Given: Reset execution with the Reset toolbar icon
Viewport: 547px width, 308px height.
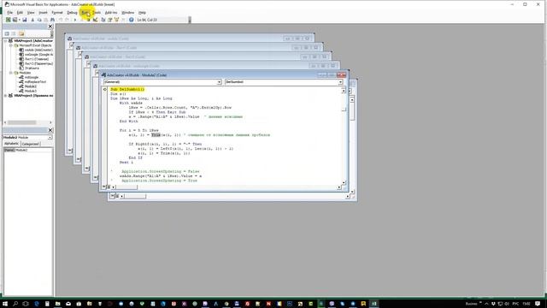Looking at the screenshot, I should 88,20.
